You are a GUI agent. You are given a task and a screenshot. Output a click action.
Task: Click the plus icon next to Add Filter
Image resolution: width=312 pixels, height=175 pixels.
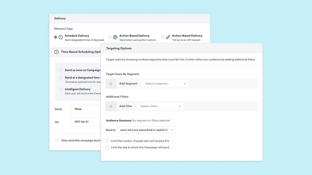tap(111, 106)
